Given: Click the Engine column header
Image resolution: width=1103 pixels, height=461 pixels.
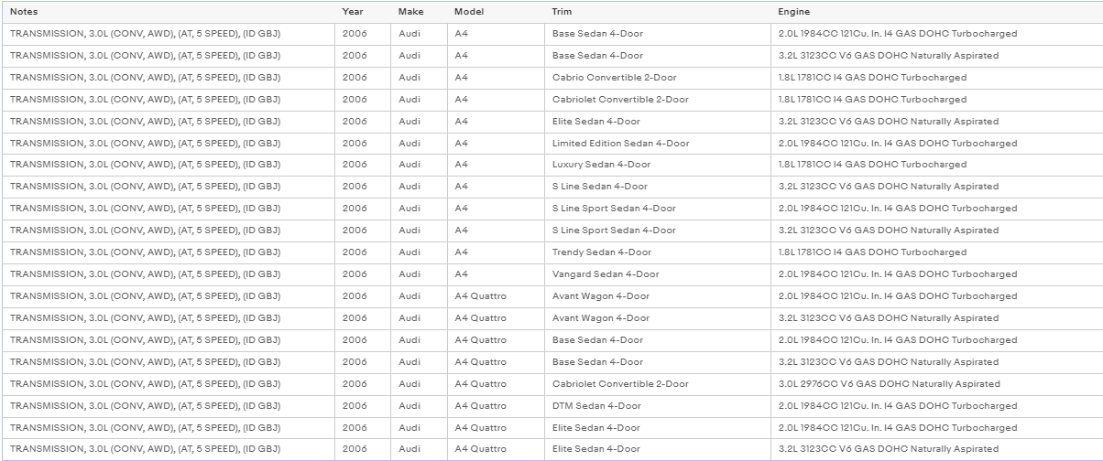Looking at the screenshot, I should pyautogui.click(x=937, y=11).
